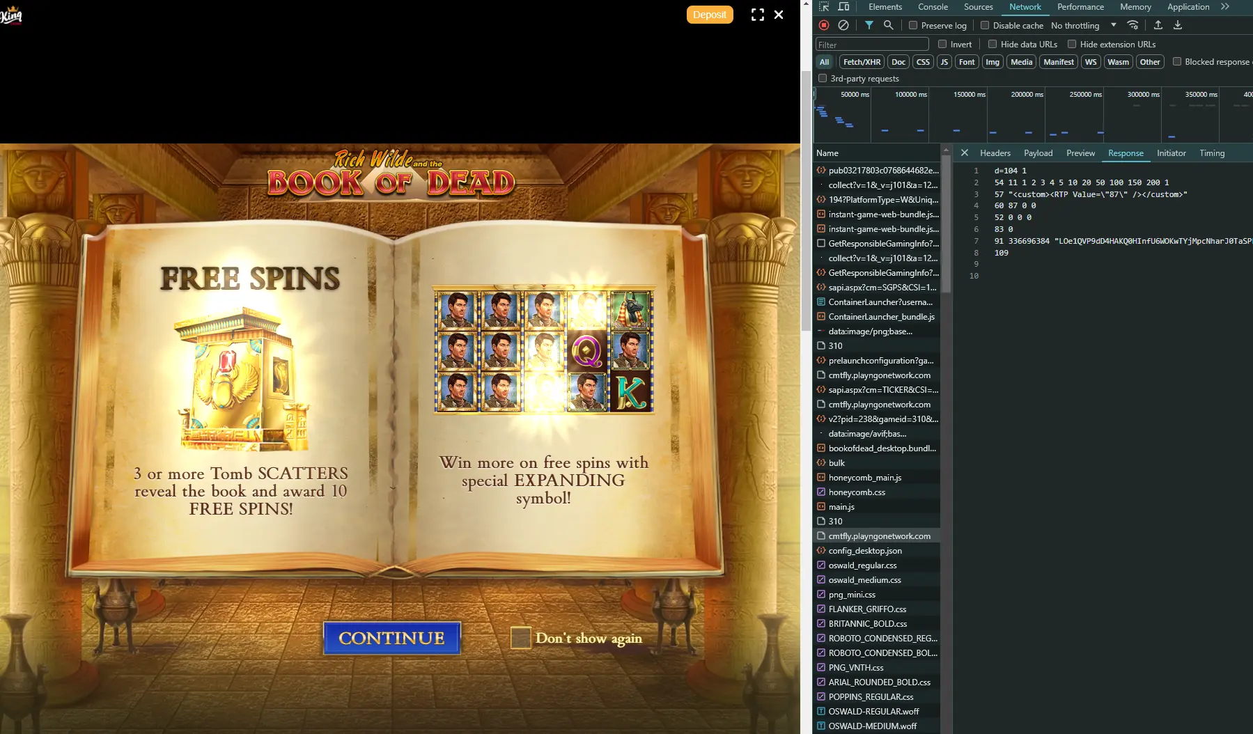Click the Name column header
Viewport: 1253px width, 734px height.
point(877,153)
